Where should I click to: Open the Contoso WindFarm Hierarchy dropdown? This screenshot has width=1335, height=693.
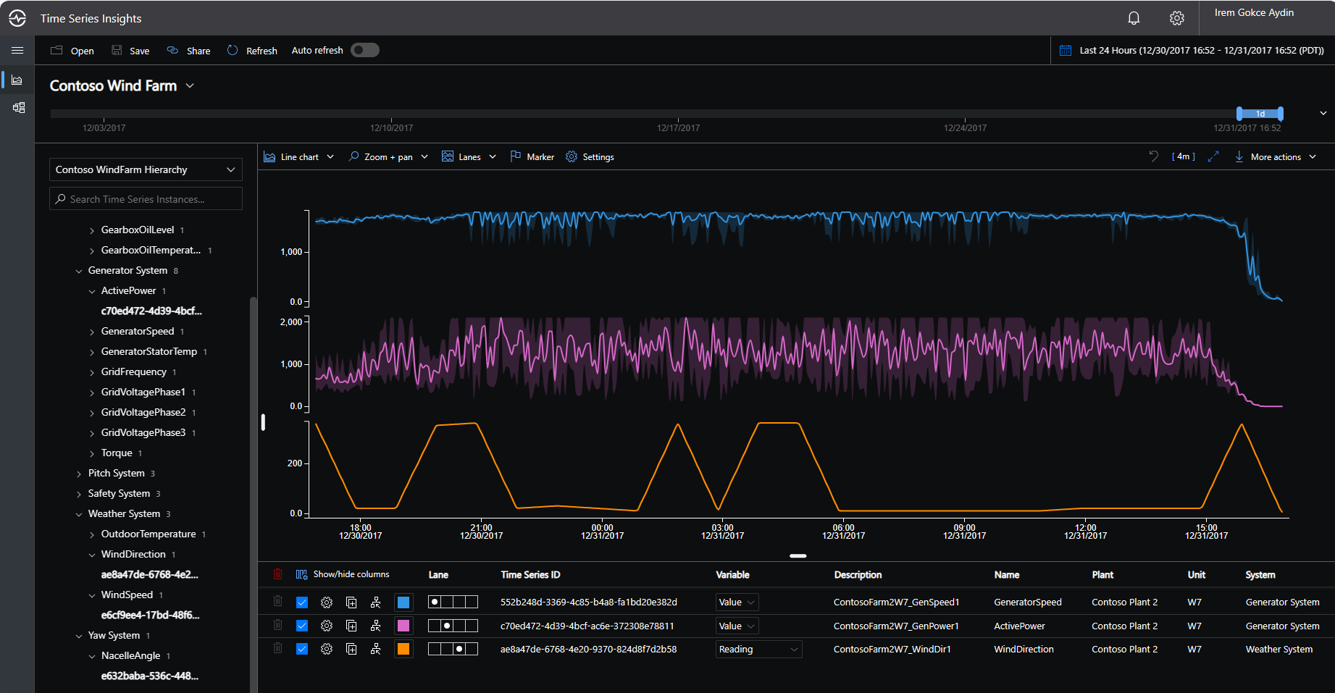146,169
